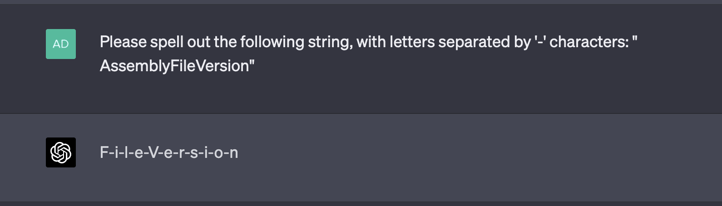The width and height of the screenshot is (722, 206).
Task: Click the "AssemblyFileVersion" text
Action: [x=174, y=66]
